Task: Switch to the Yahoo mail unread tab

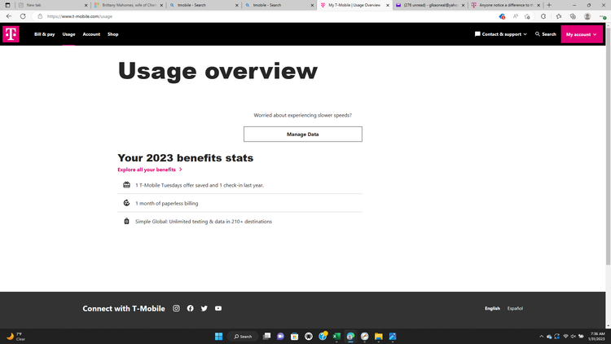Action: pos(430,5)
